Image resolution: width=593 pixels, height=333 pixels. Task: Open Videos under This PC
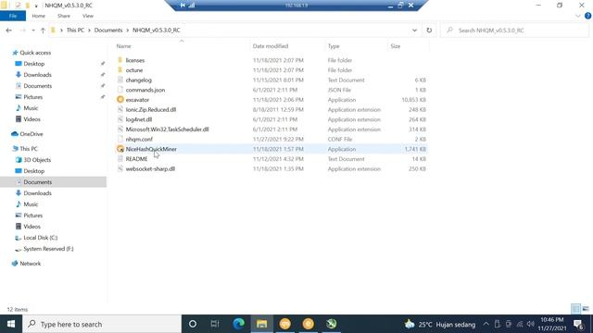click(32, 227)
